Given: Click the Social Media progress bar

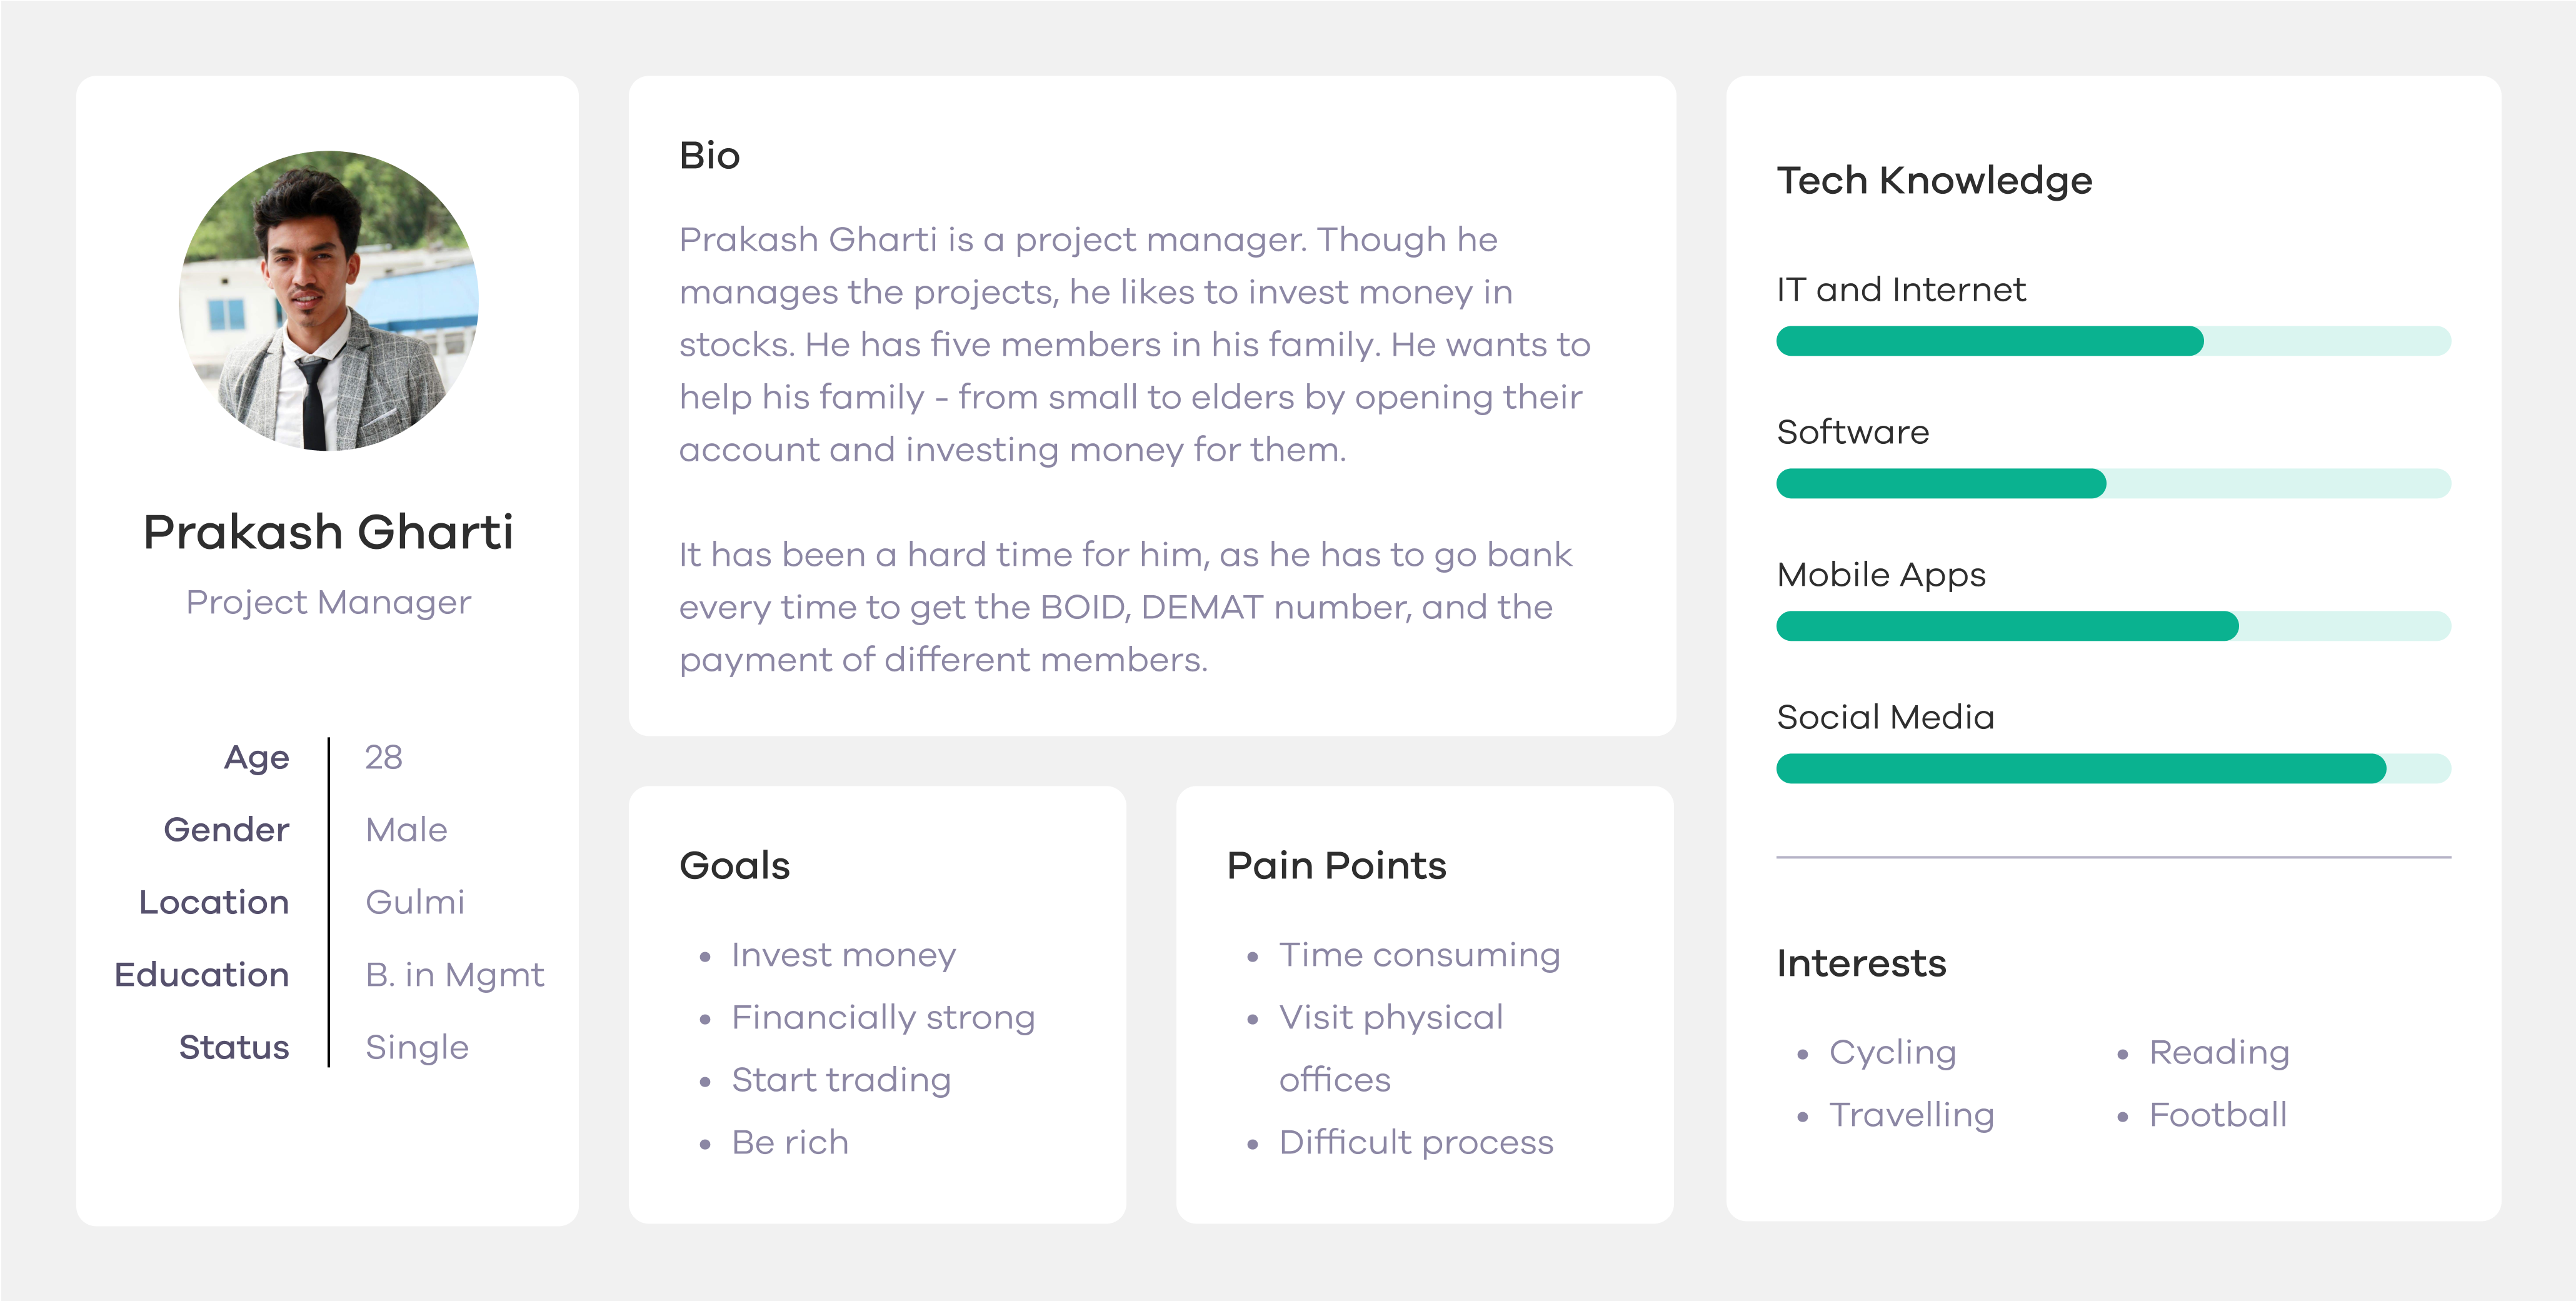Looking at the screenshot, I should point(2112,769).
